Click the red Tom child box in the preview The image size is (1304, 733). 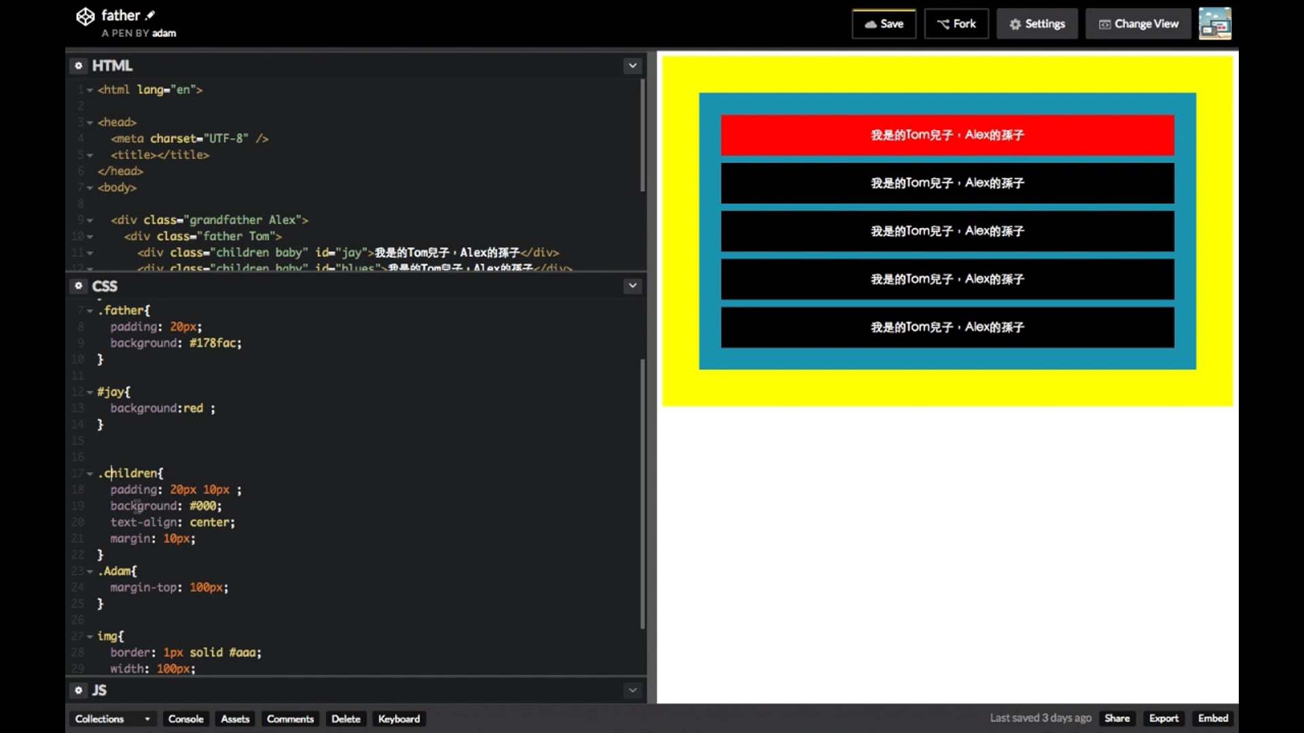point(947,135)
